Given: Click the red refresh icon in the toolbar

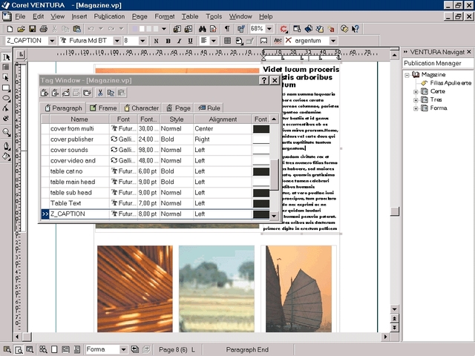Looking at the screenshot, I should click(x=284, y=29).
